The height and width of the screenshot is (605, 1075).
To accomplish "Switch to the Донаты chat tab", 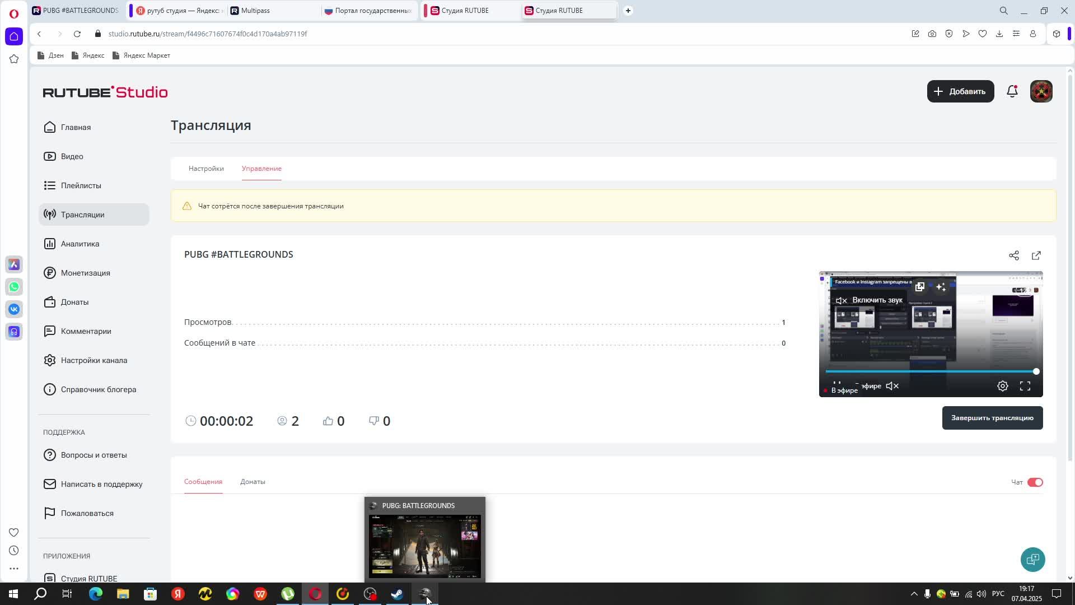I will coord(253,482).
